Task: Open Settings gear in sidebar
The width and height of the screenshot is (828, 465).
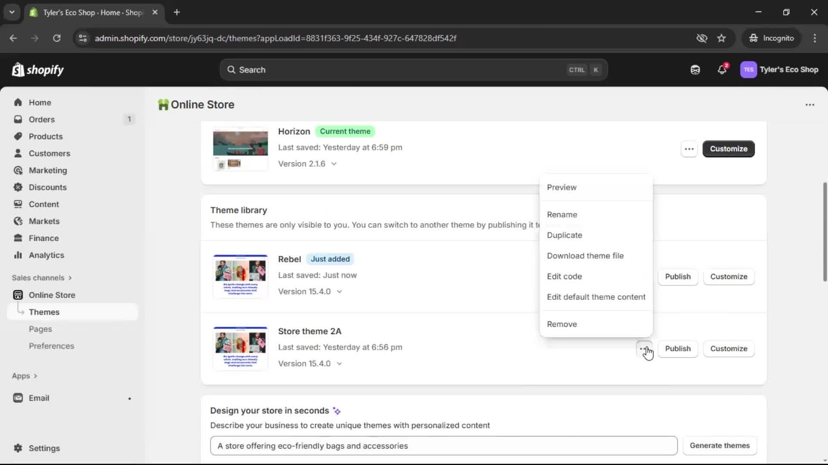Action: pyautogui.click(x=44, y=448)
